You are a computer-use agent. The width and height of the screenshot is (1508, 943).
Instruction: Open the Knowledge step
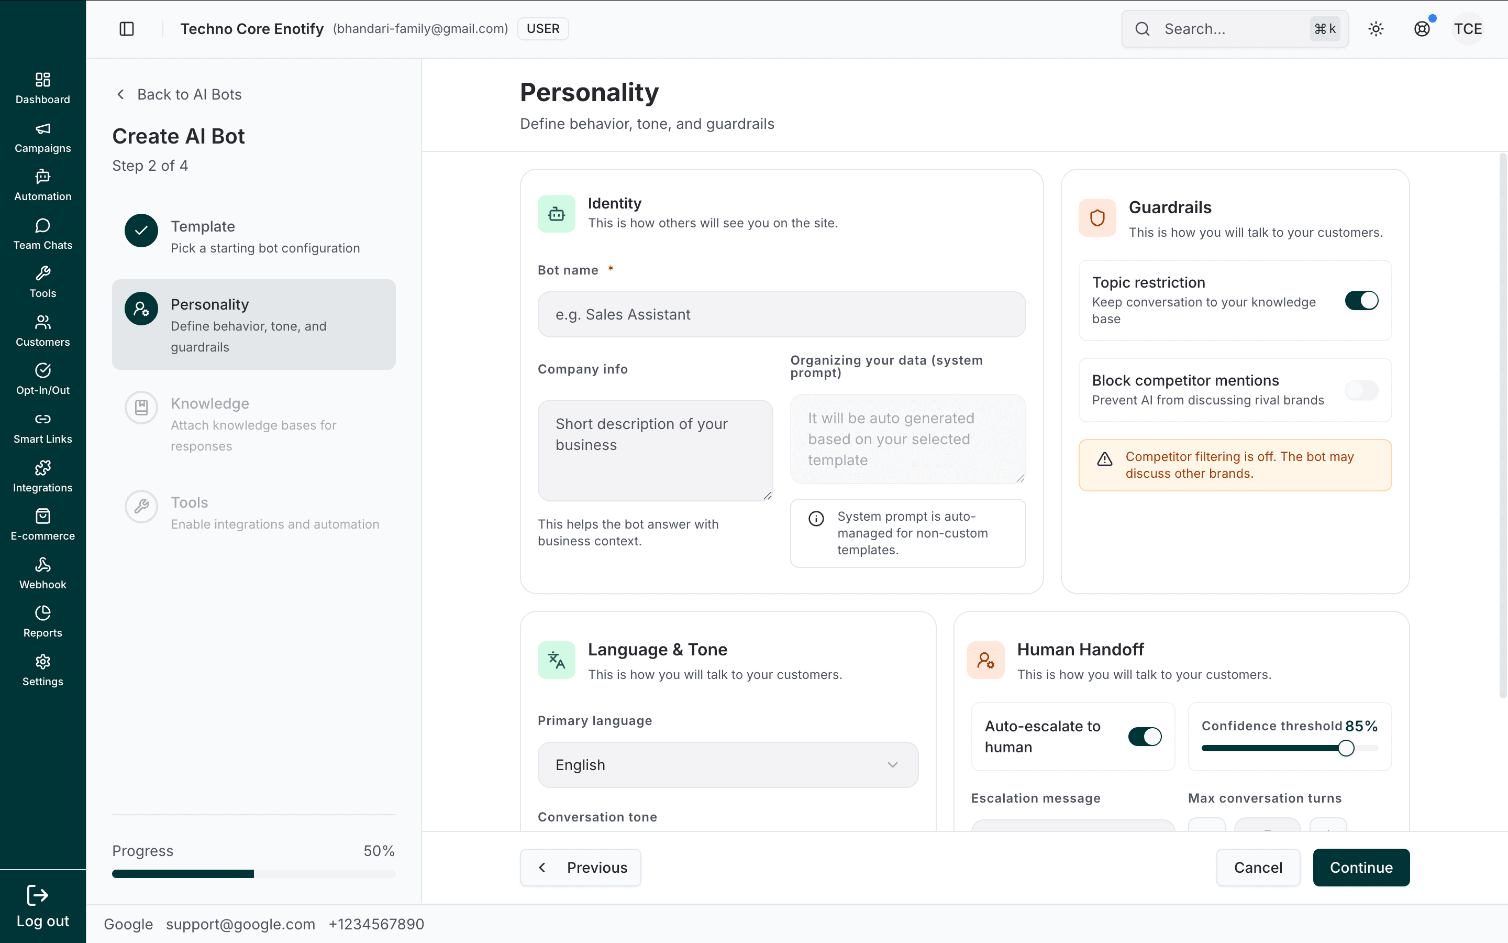coord(253,423)
